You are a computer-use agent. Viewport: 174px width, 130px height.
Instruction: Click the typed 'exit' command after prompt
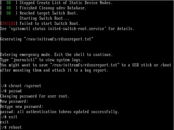click(x=13, y=117)
